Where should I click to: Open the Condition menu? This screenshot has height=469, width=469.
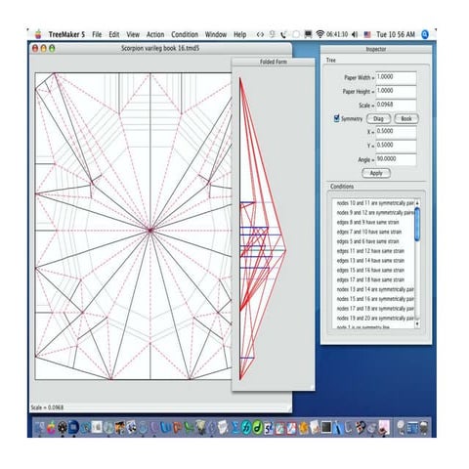click(185, 34)
